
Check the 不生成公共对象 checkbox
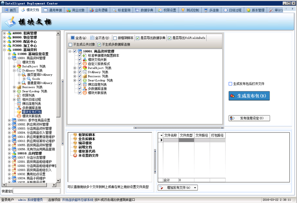70,45
